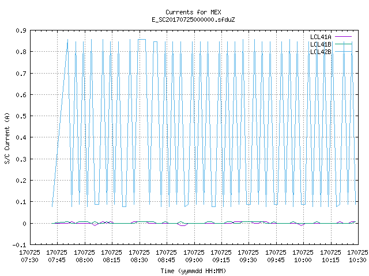Click the 08:00 time tick label
Screen dimensions: 369x276
85,260
